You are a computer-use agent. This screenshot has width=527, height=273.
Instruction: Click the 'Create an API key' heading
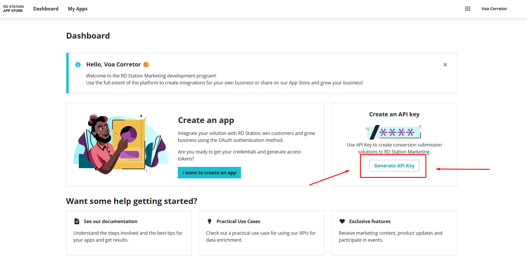[x=394, y=114]
